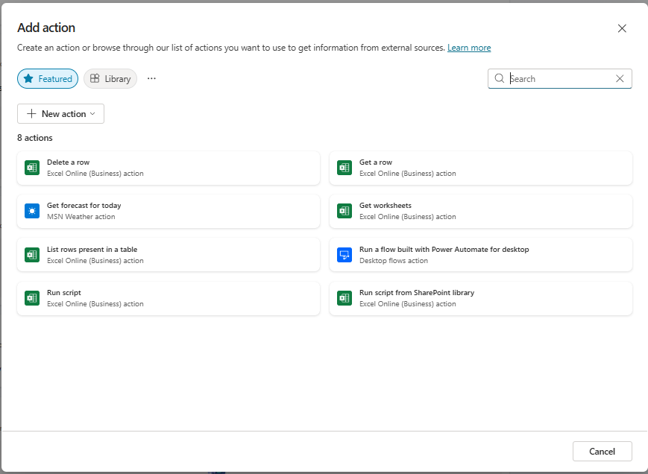Click the Excel icon beside Get worksheets

(345, 211)
